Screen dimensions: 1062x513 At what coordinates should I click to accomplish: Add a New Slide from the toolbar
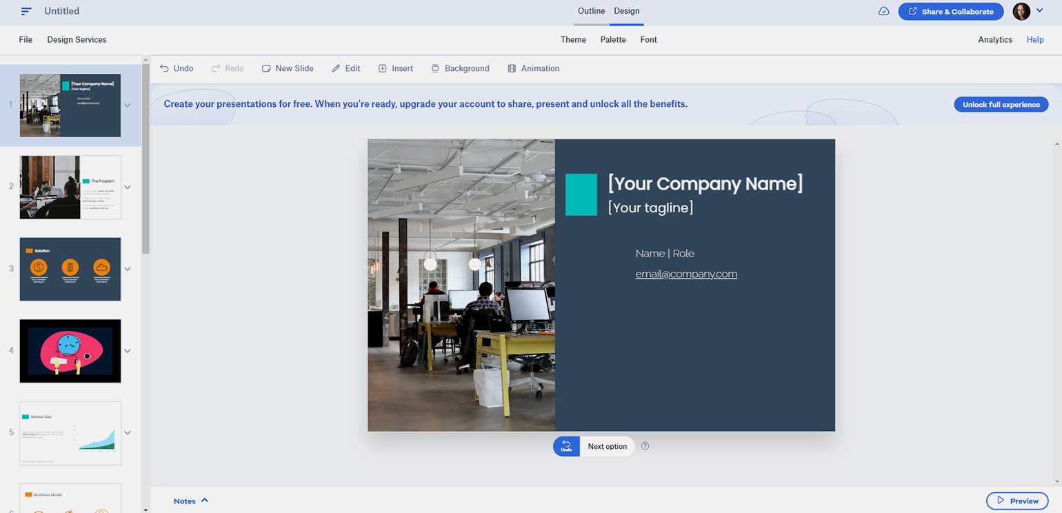(288, 68)
